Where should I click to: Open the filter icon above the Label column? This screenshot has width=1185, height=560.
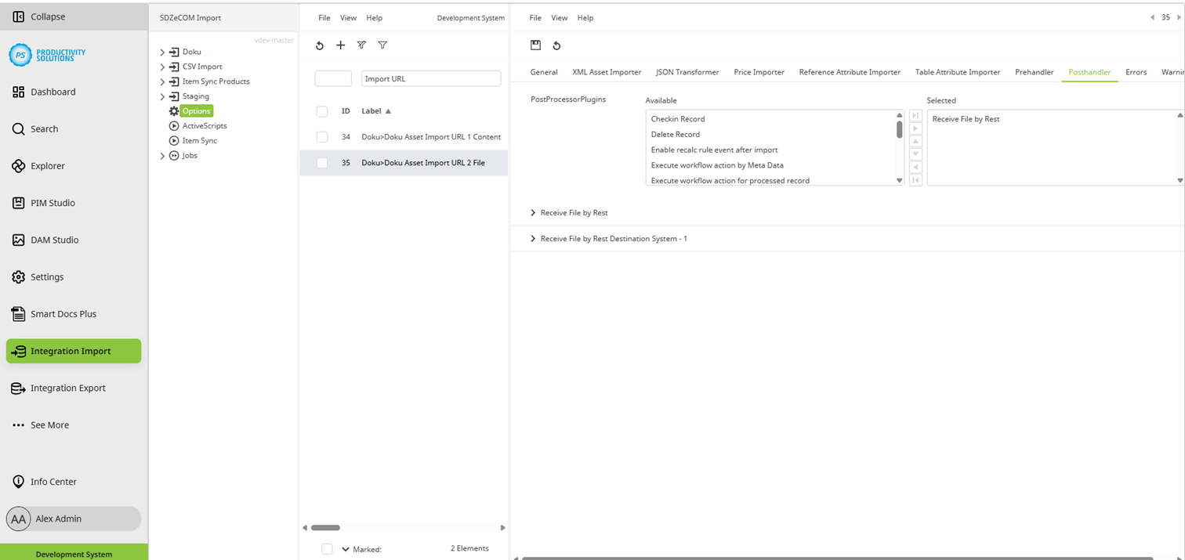pyautogui.click(x=382, y=45)
